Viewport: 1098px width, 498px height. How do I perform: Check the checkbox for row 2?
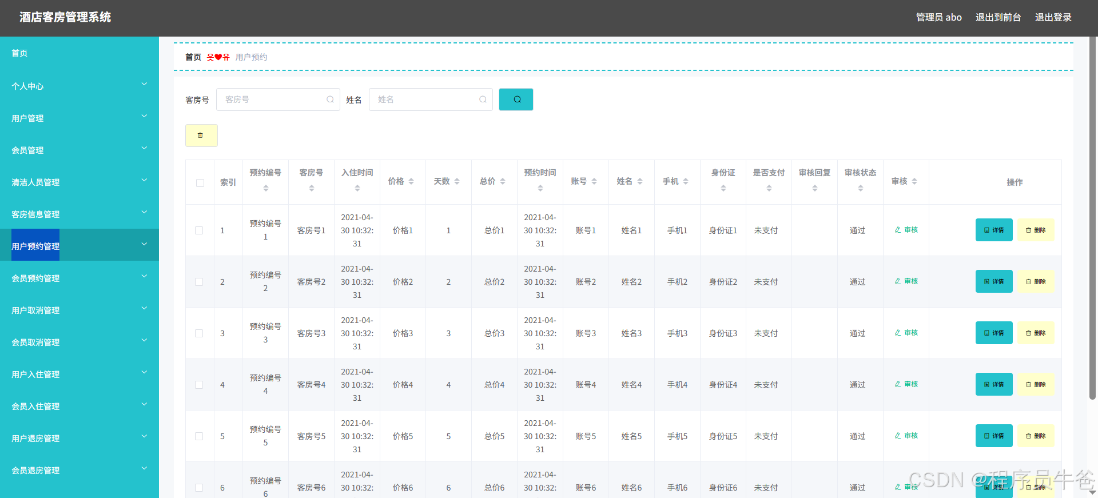(x=199, y=282)
